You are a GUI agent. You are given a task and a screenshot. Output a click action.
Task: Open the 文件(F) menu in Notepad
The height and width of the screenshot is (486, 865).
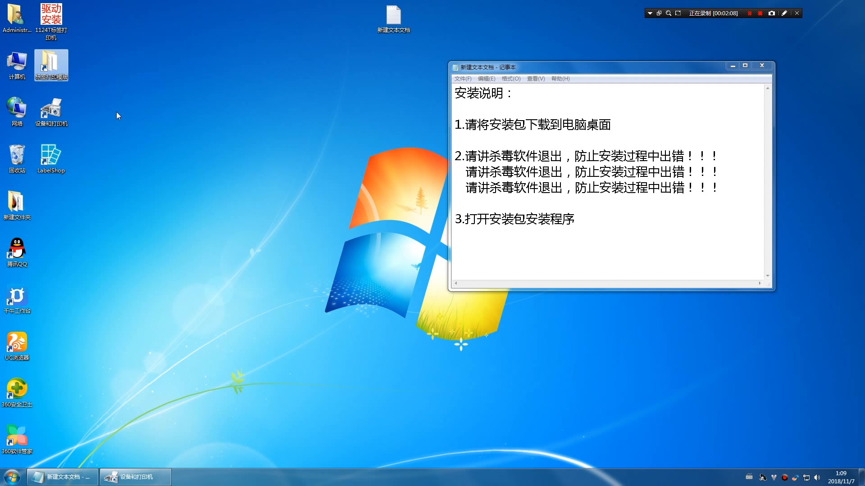(x=463, y=79)
